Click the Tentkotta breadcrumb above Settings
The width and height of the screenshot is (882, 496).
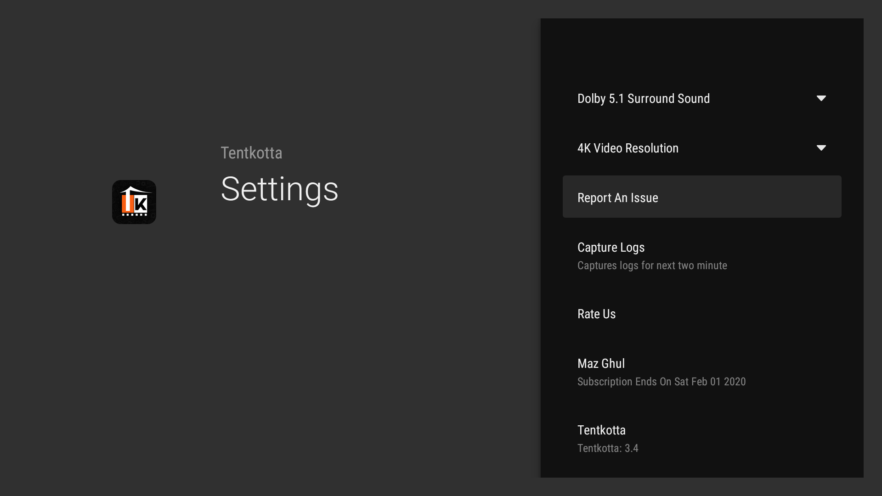[251, 153]
